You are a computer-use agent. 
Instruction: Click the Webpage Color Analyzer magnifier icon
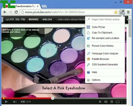point(88,54)
